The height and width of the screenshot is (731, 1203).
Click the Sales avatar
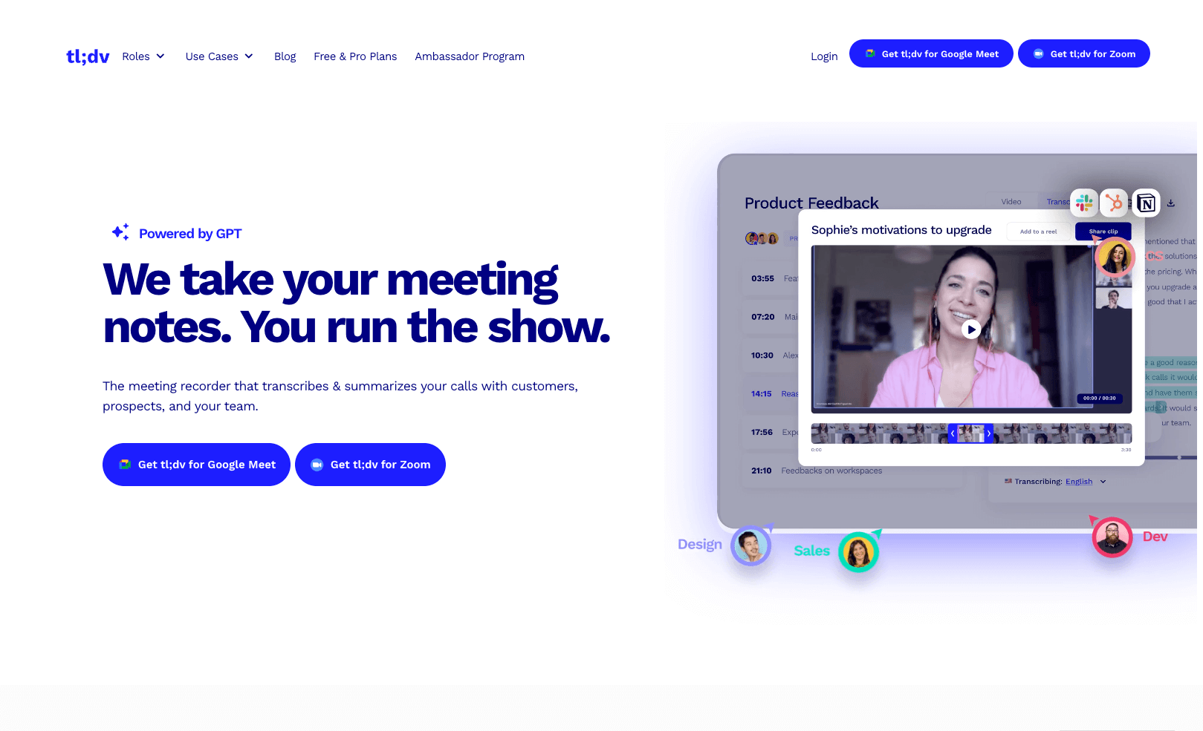tap(858, 552)
